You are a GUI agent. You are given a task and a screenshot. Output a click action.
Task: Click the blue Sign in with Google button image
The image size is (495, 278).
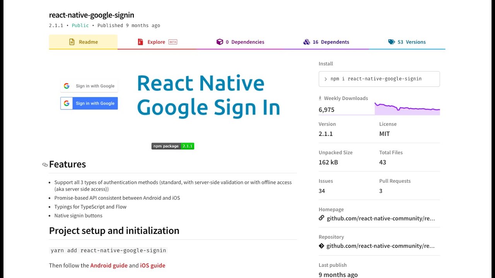pos(89,103)
